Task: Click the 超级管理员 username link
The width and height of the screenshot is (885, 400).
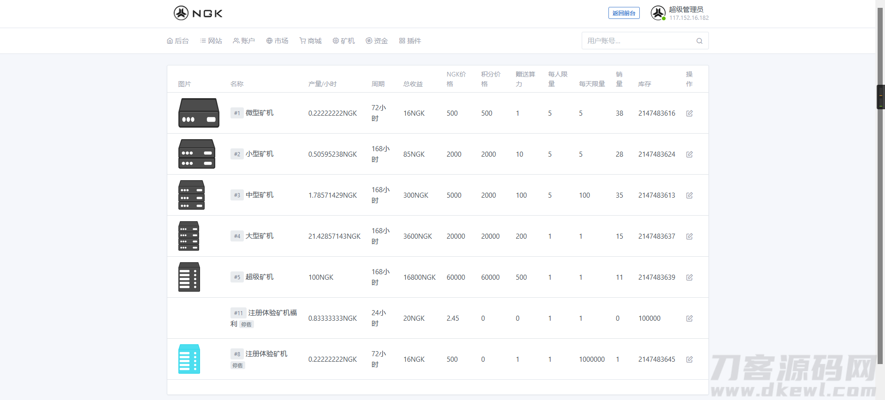Action: (686, 9)
